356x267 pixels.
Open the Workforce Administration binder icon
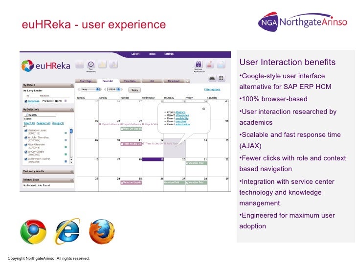pyautogui.click(x=199, y=65)
